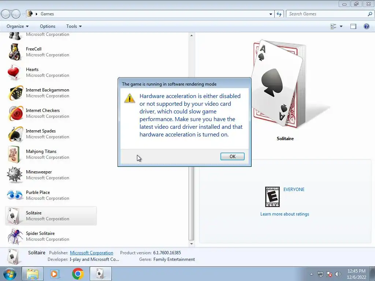This screenshot has width=375, height=281.
Task: Click the large Solitaire preview image
Action: tap(280, 84)
